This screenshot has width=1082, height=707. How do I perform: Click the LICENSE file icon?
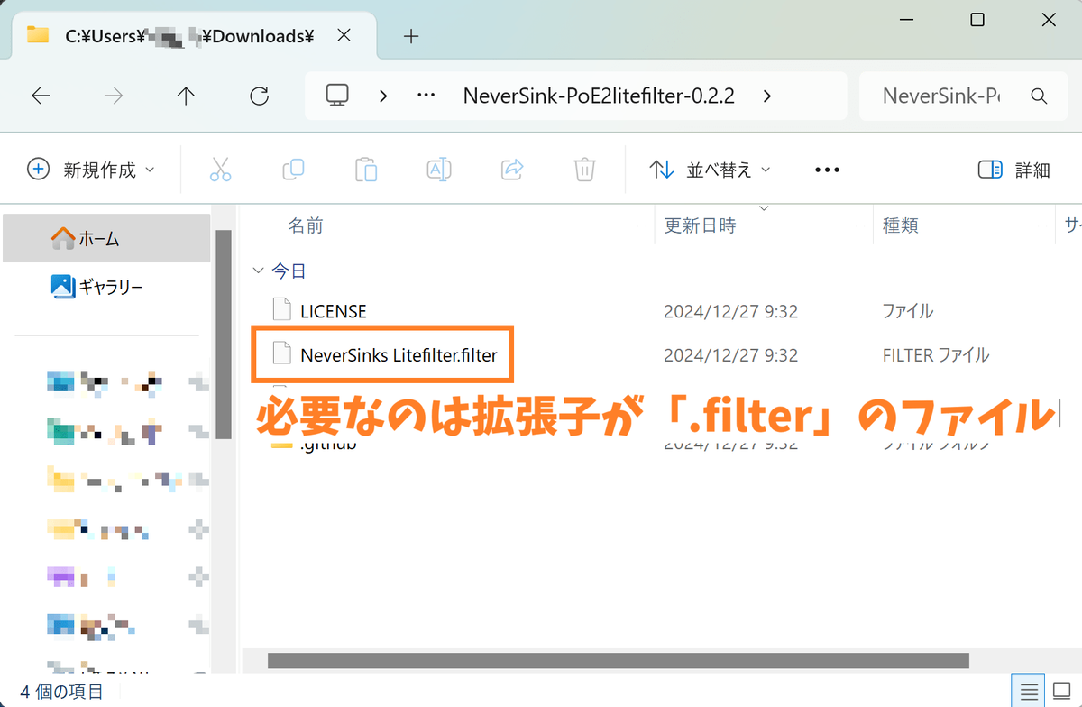[282, 310]
